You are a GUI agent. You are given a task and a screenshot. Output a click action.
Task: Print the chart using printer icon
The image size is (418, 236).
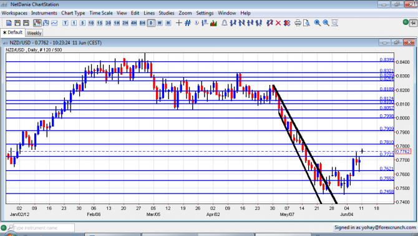pyautogui.click(x=298, y=23)
